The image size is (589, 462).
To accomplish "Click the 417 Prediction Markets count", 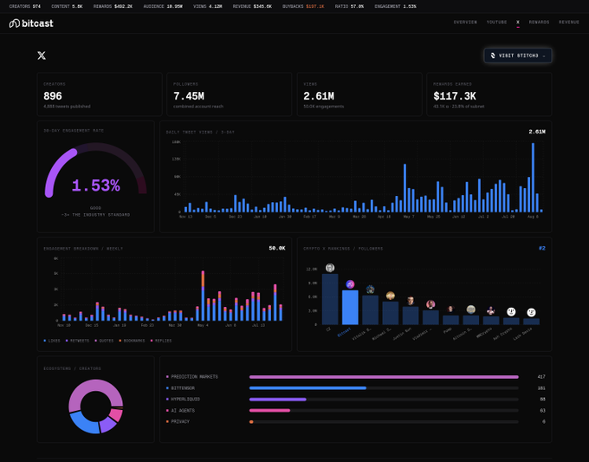I will [541, 377].
